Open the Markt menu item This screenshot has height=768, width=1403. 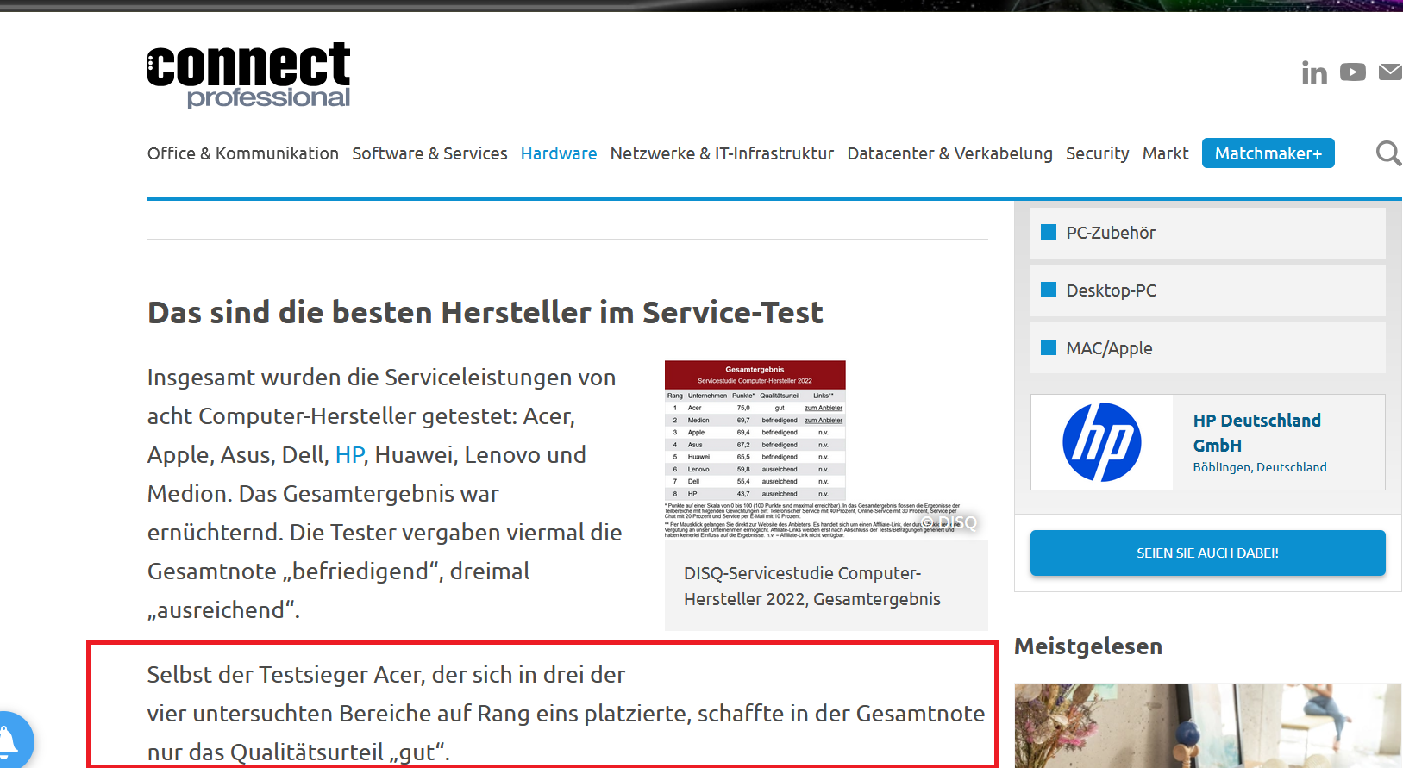tap(1165, 153)
